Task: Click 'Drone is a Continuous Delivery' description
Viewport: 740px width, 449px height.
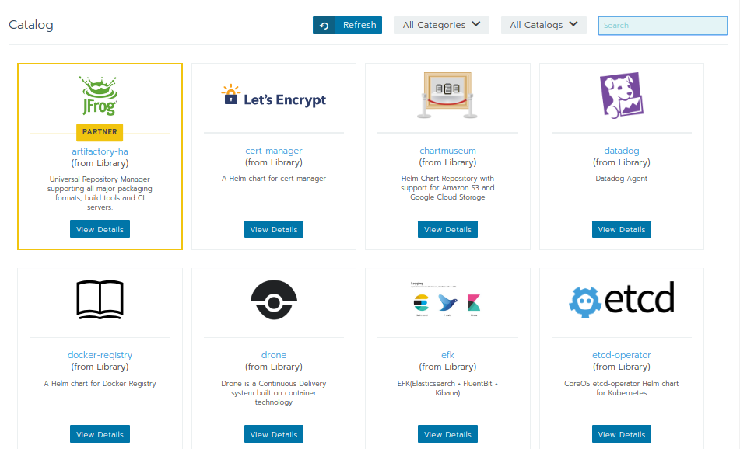Action: coord(274,393)
